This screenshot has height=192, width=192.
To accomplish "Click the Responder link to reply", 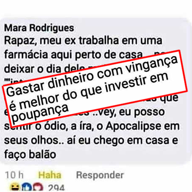I will click(100, 175).
